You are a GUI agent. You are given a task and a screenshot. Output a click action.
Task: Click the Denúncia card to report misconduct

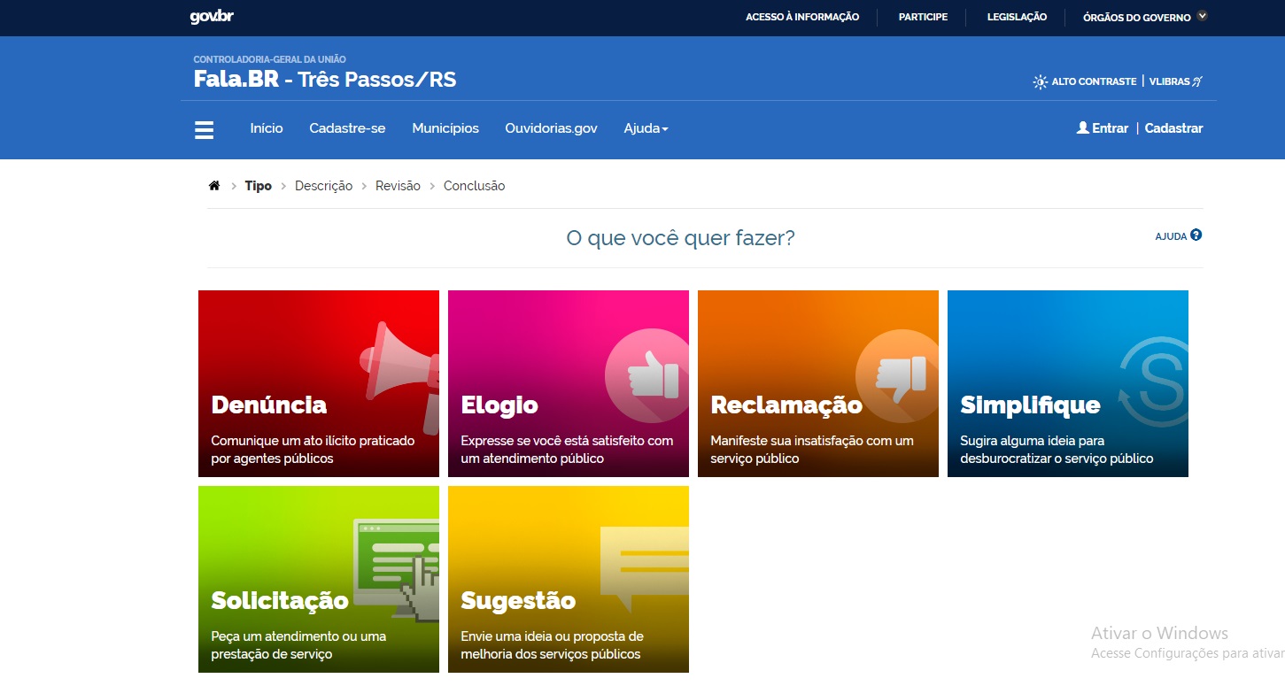[318, 383]
